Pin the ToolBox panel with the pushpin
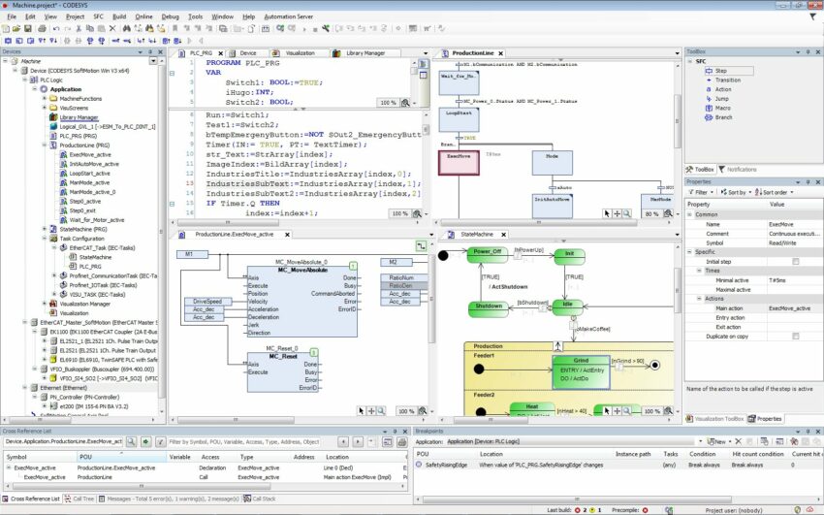Viewport: 824px width, 515px height. point(808,51)
